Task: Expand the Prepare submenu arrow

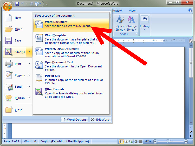Action: (x=29, y=75)
